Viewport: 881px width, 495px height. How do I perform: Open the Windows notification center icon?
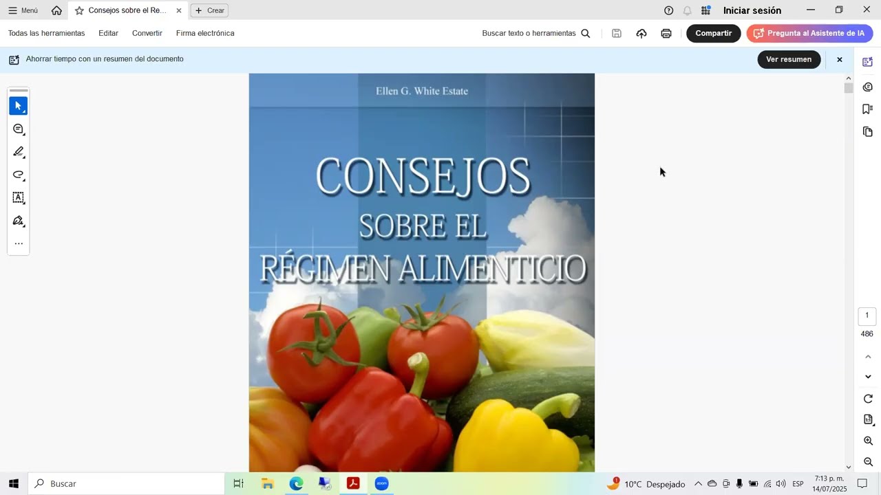tap(862, 484)
